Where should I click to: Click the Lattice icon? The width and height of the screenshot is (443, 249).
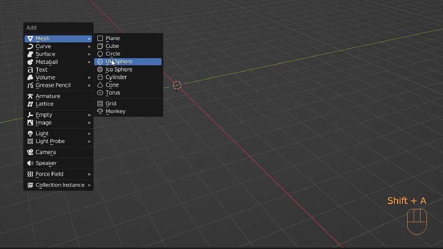(x=30, y=104)
